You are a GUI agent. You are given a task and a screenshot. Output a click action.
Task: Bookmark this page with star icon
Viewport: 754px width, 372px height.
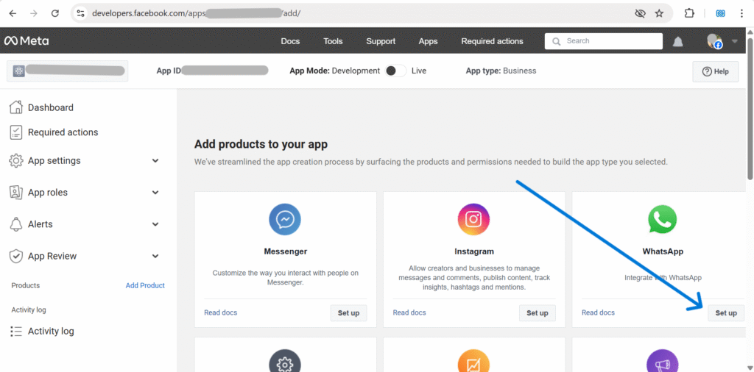[659, 13]
